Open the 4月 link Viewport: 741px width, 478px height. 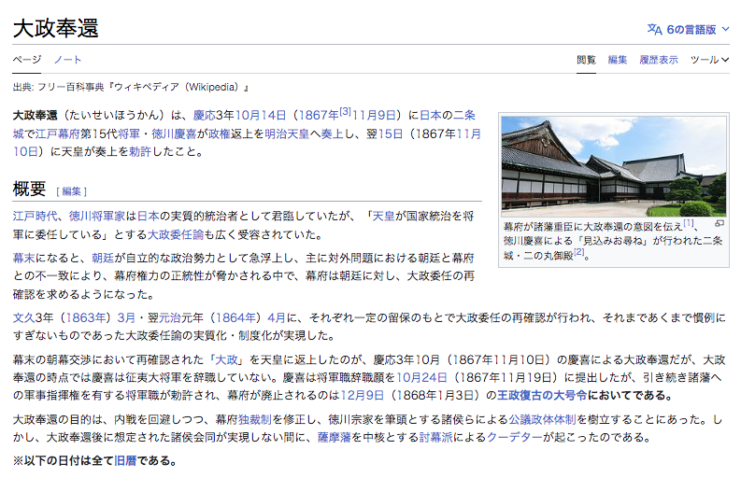277,317
